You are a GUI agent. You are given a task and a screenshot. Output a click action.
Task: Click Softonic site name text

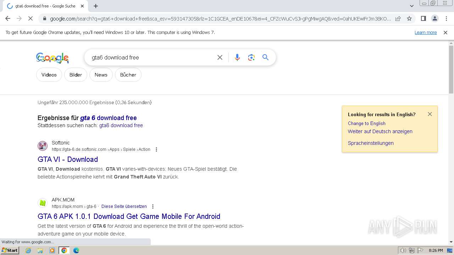pos(61,143)
